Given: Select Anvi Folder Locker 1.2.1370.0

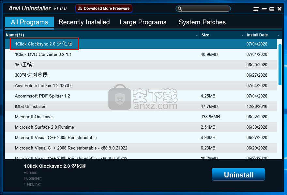Looking at the screenshot, I should pos(141,85).
